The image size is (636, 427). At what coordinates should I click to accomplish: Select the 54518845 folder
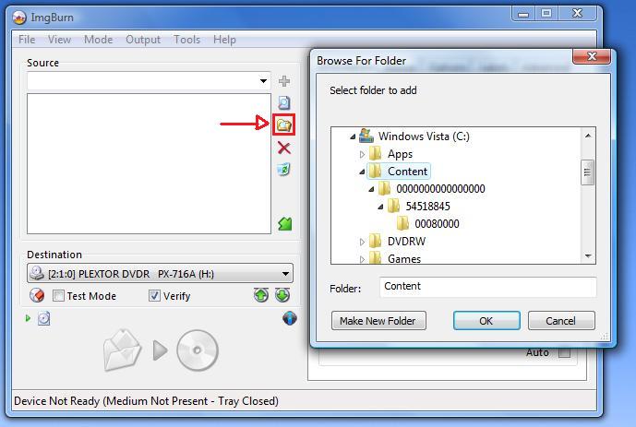point(427,207)
